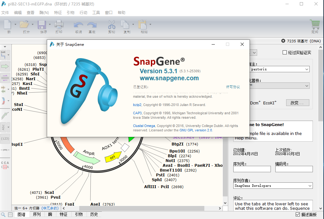Open the 酶(N) menu
The image size is (324, 219).
click(x=44, y=13)
